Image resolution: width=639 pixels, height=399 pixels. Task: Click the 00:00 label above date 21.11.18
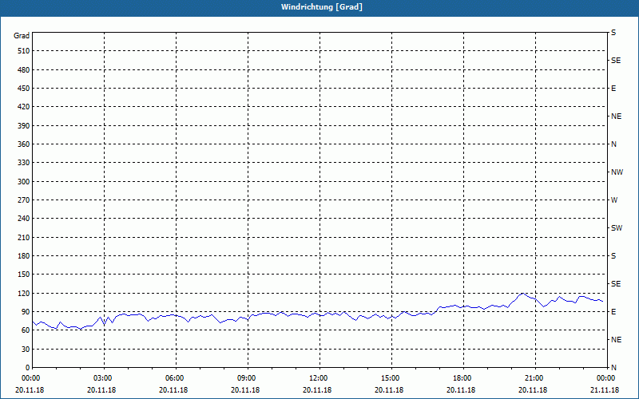[607, 378]
